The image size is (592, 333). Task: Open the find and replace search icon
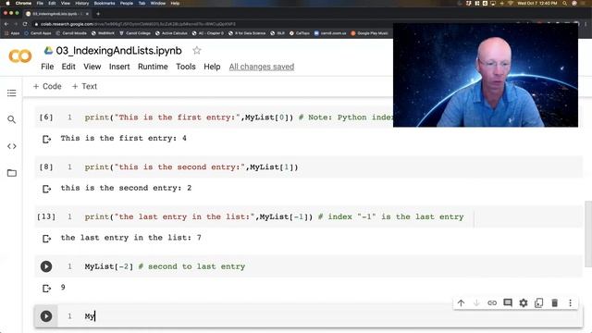(x=12, y=119)
